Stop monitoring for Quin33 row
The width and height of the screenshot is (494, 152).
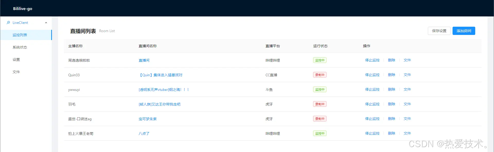pos(372,75)
